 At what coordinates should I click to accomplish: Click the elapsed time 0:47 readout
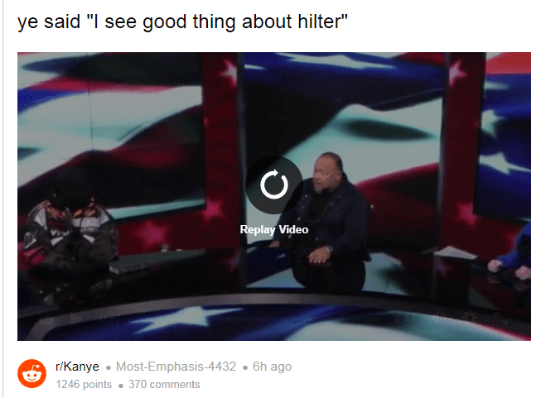pyautogui.click(x=109, y=319)
